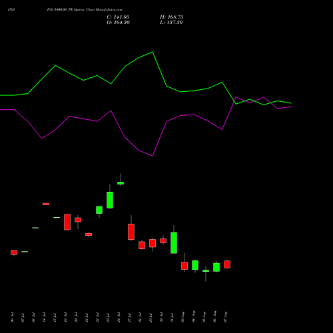Click the open value O: 164.30
This screenshot has height=333, width=333.
point(118,23)
